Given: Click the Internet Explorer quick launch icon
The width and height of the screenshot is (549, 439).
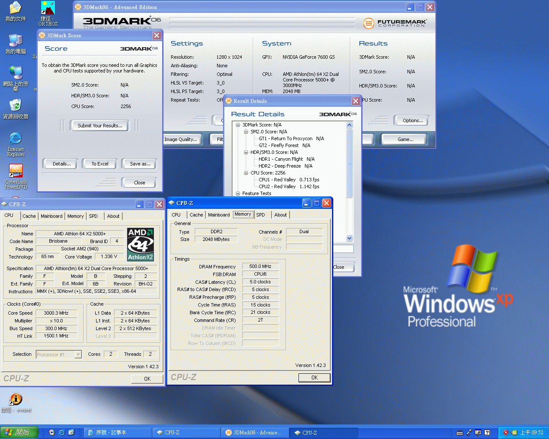Looking at the screenshot, I should tap(61, 433).
